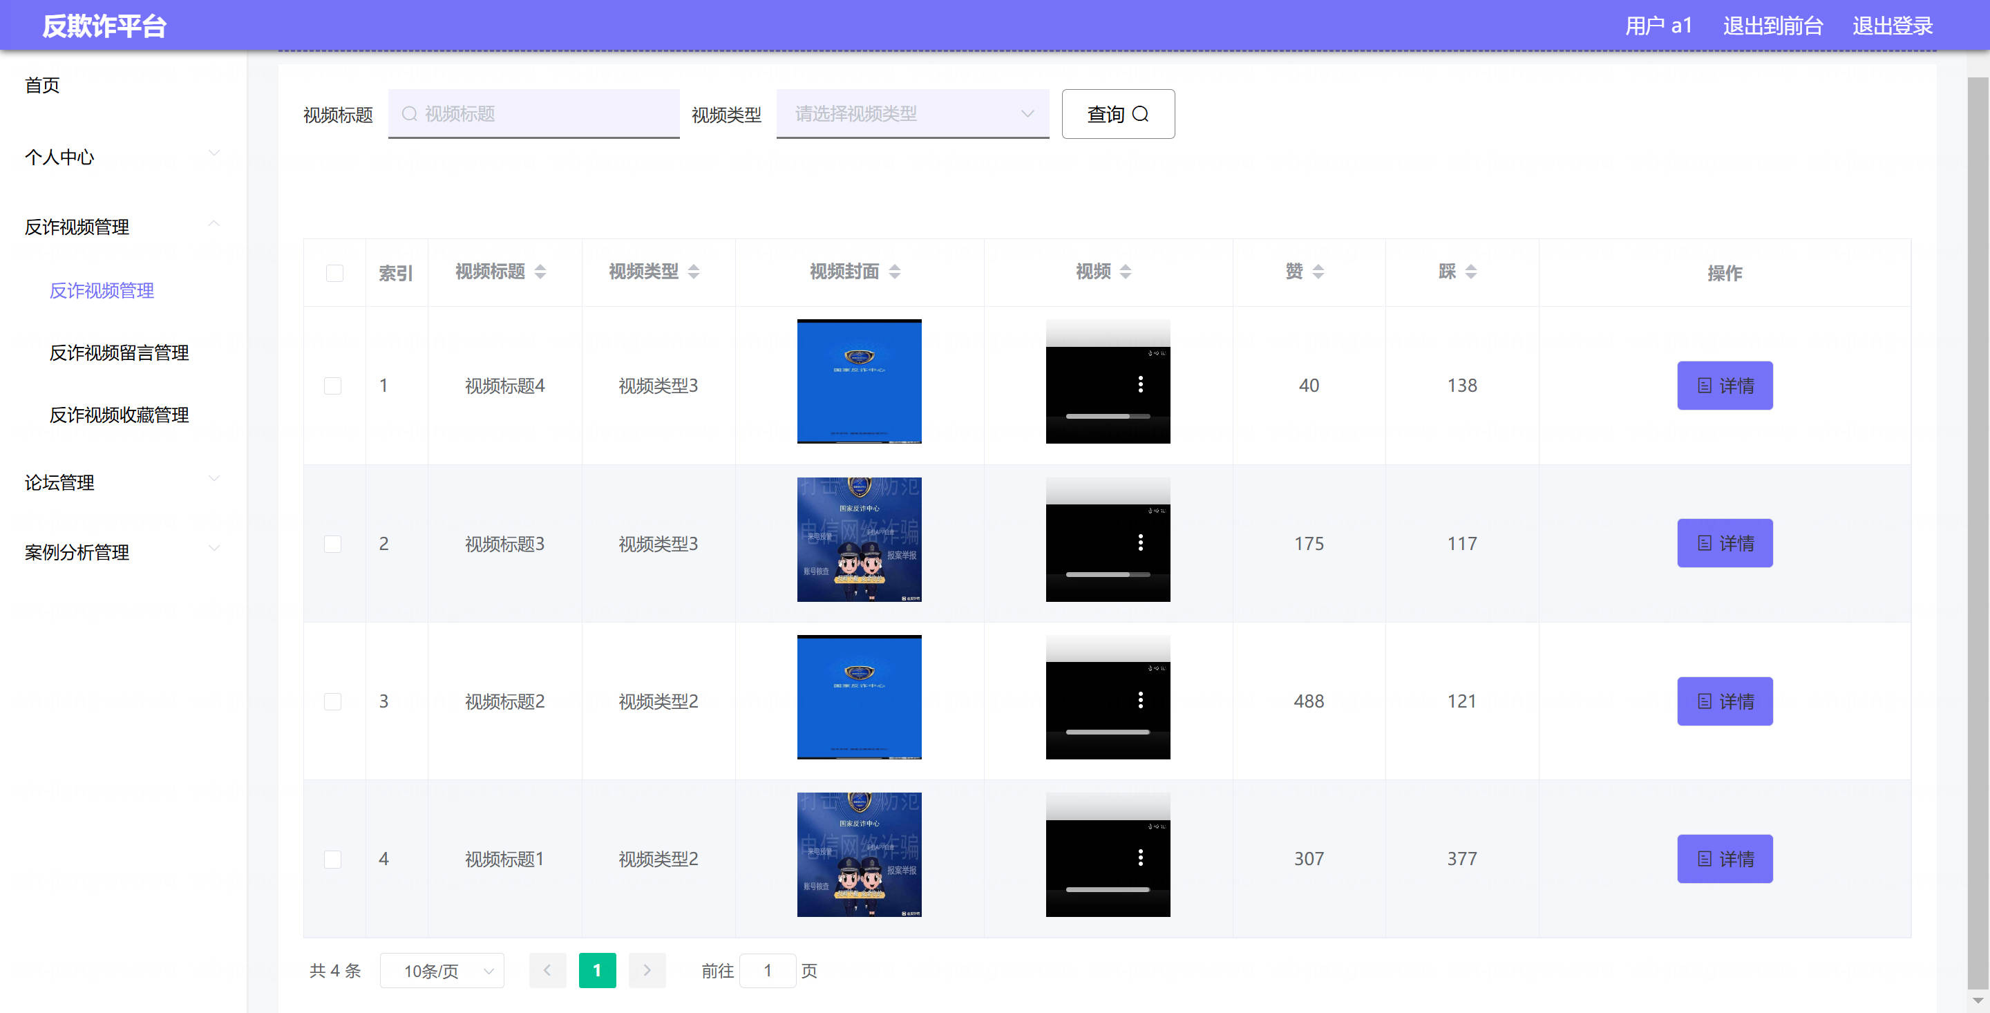Open 反诈视频留言管理 in sidebar
Viewport: 1990px width, 1013px height.
click(x=119, y=352)
